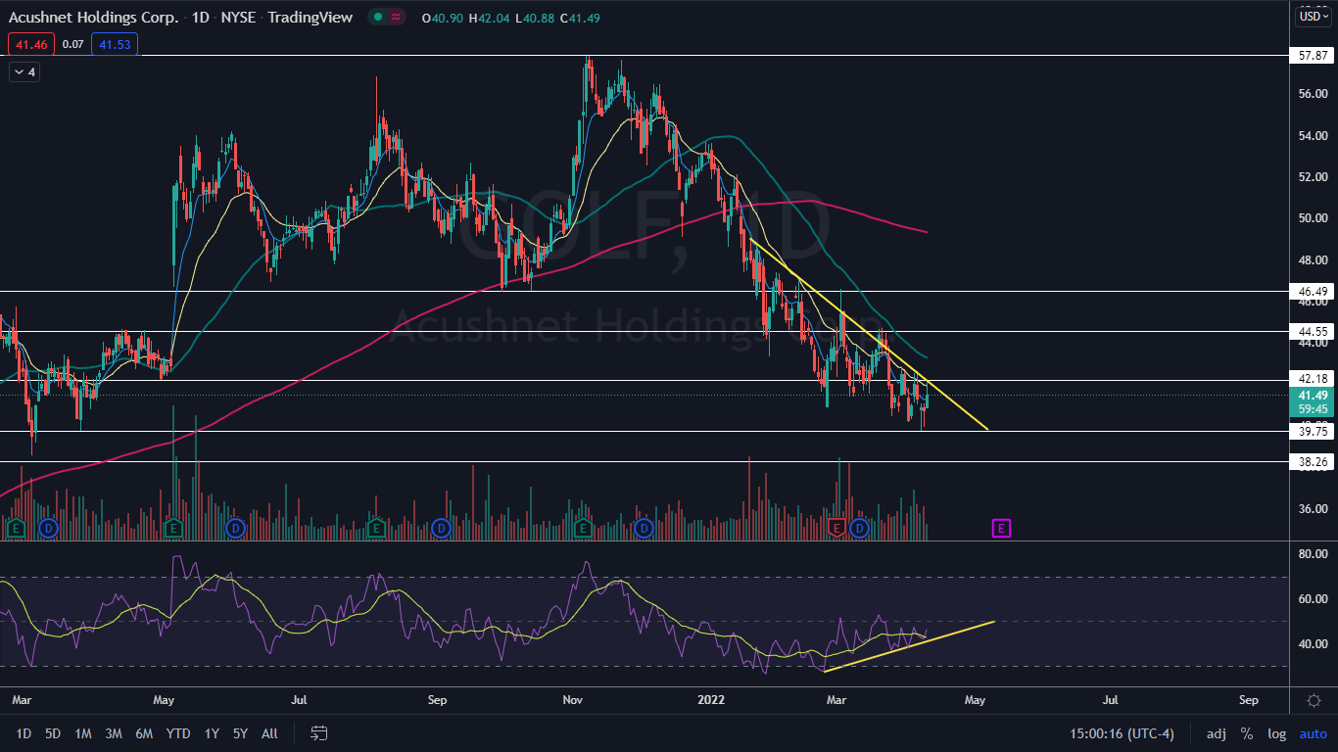1338x752 pixels.
Task: Select the 1Y time range
Action: [x=212, y=733]
